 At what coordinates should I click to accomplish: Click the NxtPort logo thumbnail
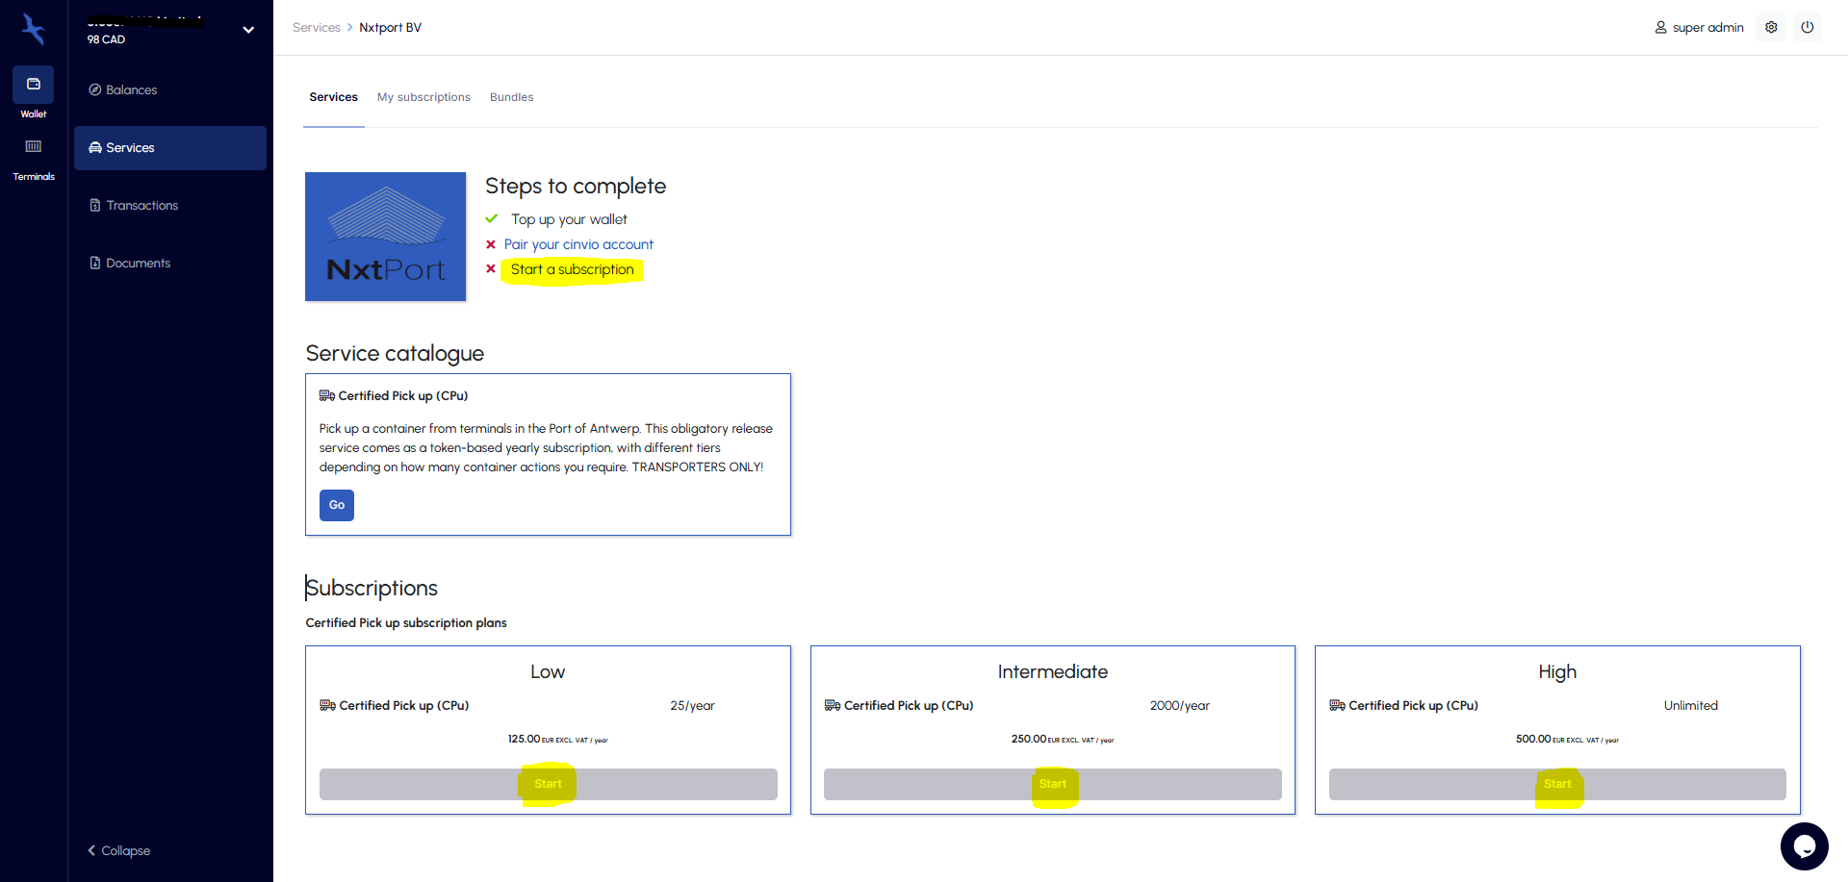[385, 237]
